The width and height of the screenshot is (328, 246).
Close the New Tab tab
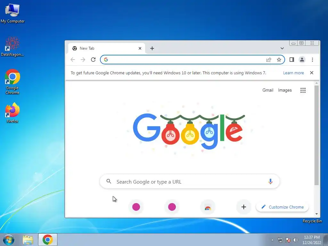click(140, 48)
